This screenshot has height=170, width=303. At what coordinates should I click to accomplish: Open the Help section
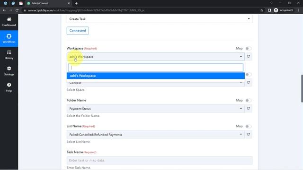9,87
